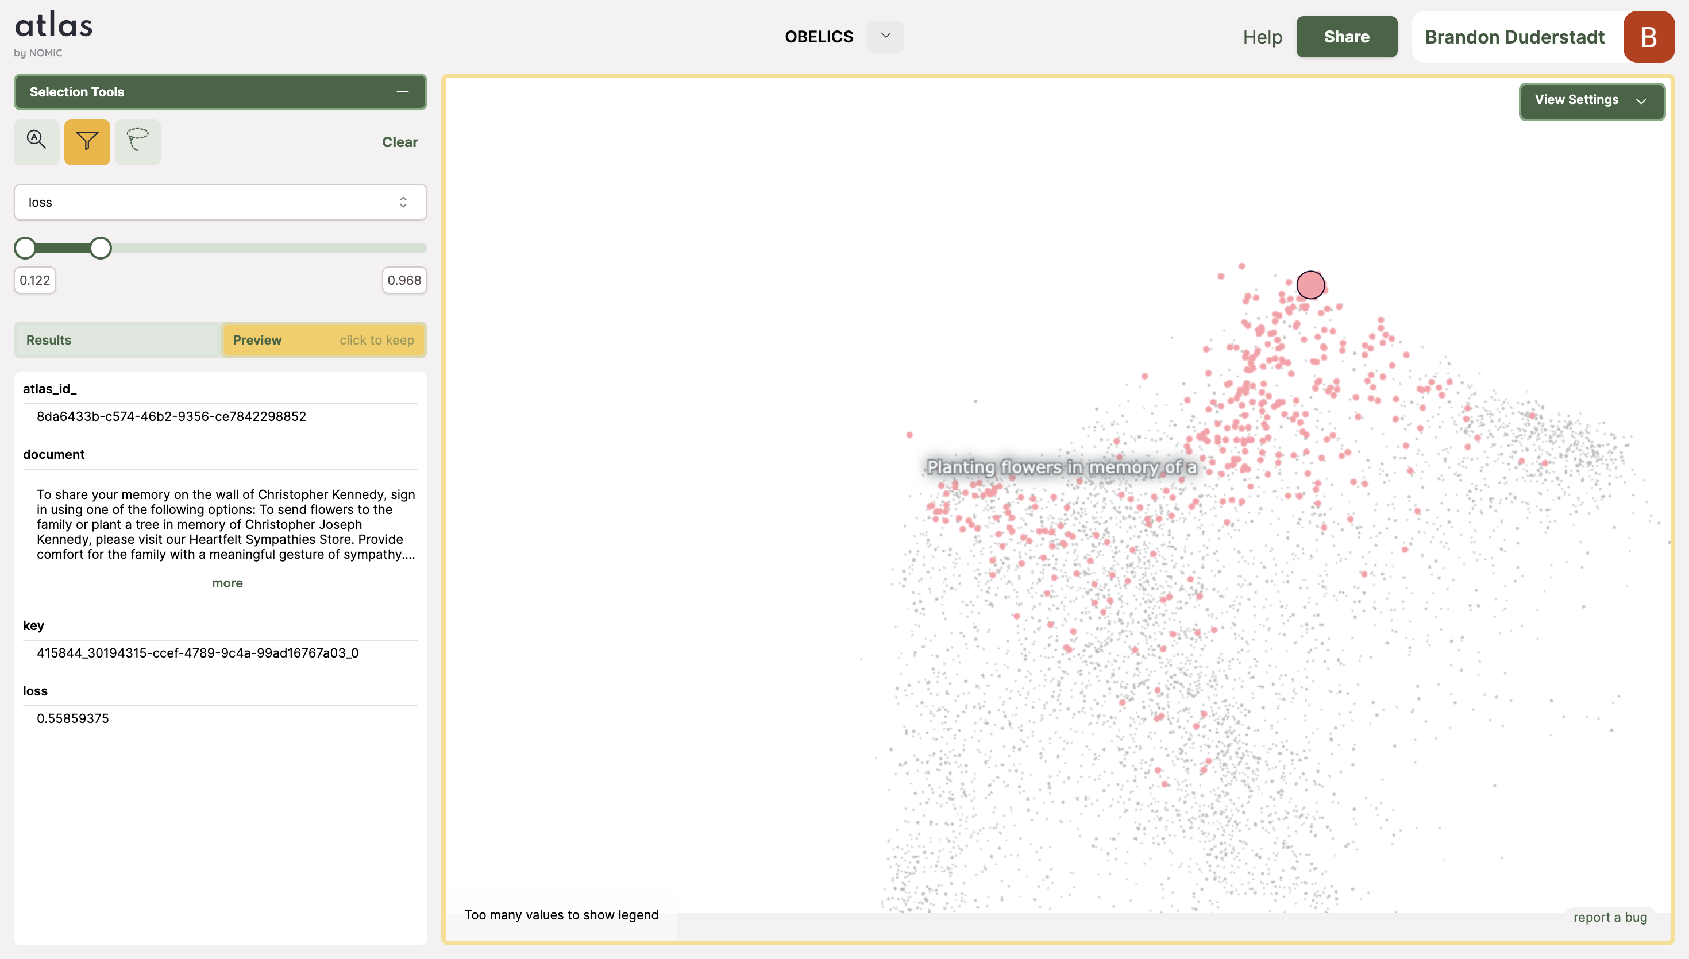
Task: Click the Preview tab to keep
Action: pyautogui.click(x=323, y=340)
